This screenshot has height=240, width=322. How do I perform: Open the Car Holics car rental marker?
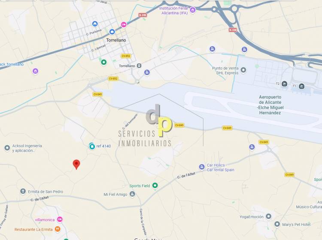pyautogui.click(x=202, y=167)
